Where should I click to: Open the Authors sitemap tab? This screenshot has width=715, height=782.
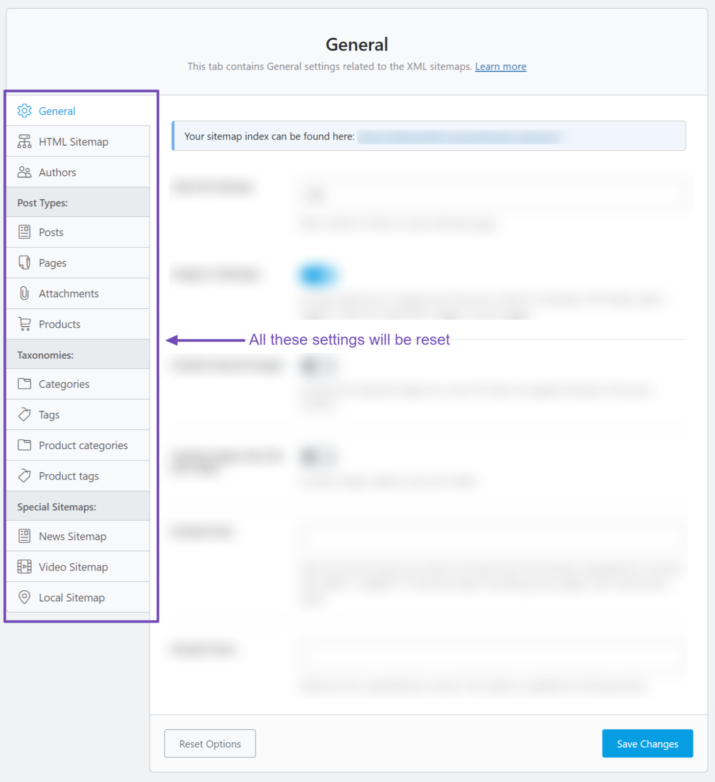[78, 172]
